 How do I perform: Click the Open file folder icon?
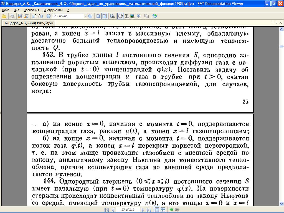4,16
